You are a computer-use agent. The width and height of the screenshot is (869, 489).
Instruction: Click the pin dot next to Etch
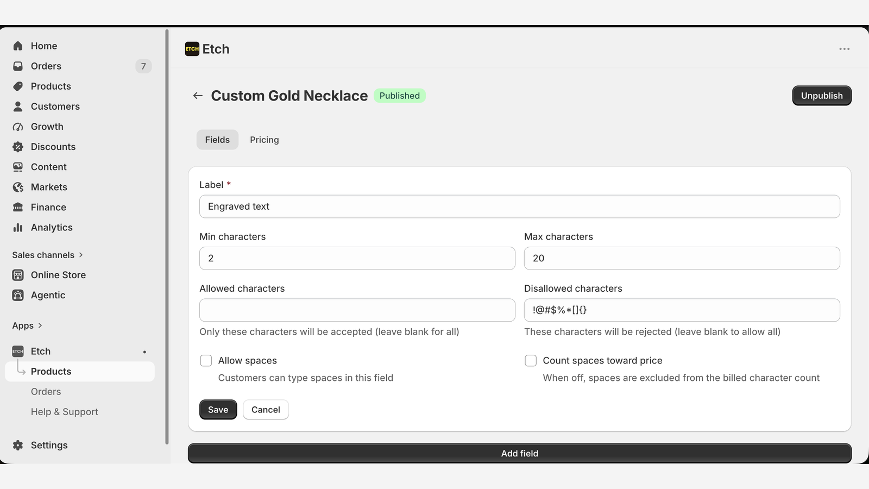pos(144,352)
